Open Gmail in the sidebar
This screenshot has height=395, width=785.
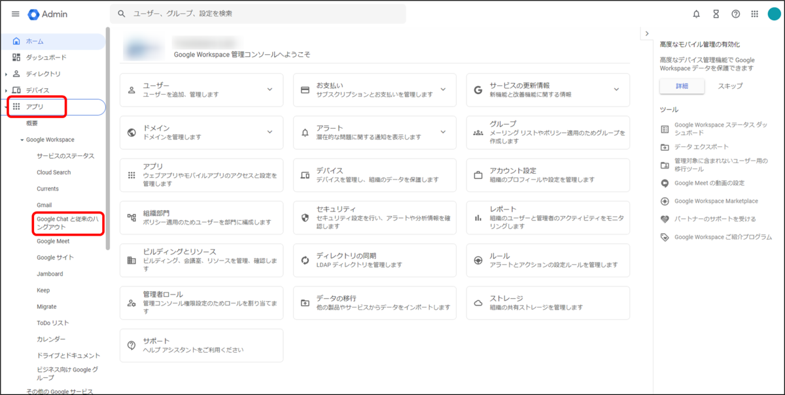[44, 205]
